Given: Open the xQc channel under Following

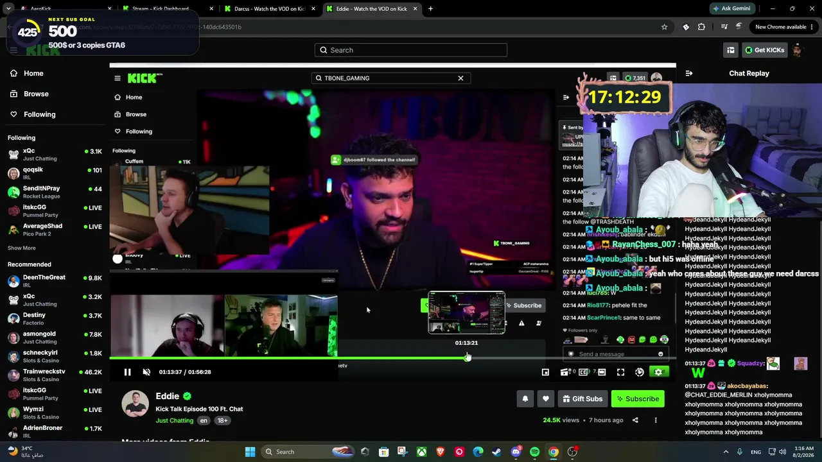Looking at the screenshot, I should pyautogui.click(x=55, y=154).
